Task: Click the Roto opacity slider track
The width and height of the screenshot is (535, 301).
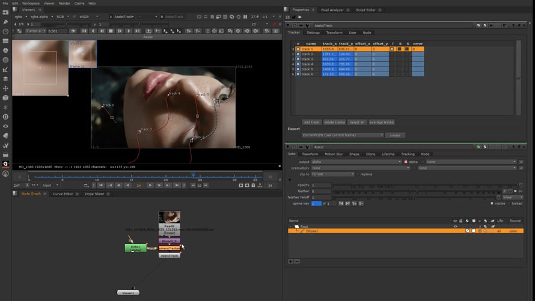Action: pyautogui.click(x=421, y=185)
